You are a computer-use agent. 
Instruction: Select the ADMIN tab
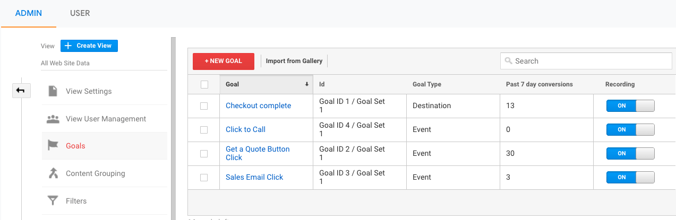(29, 13)
